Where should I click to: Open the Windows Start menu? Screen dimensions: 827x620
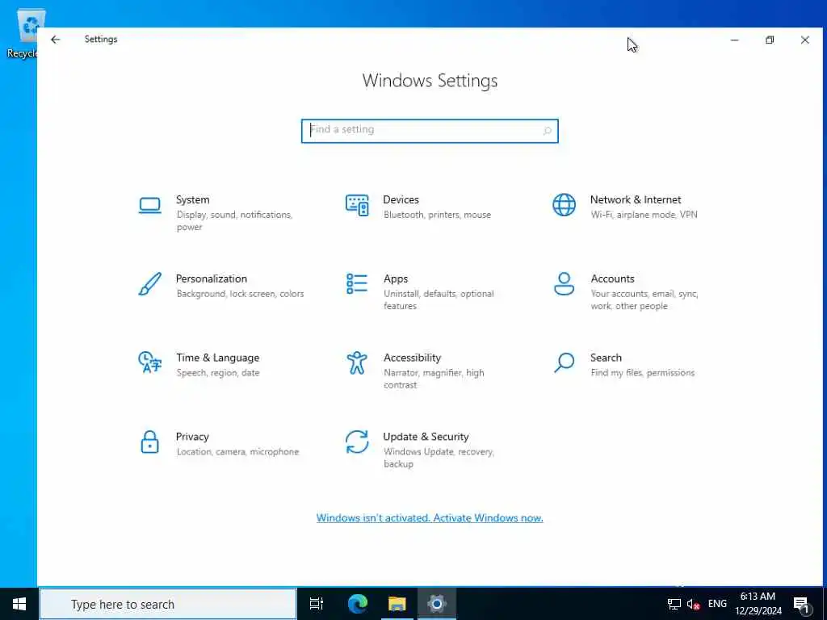[x=19, y=604]
